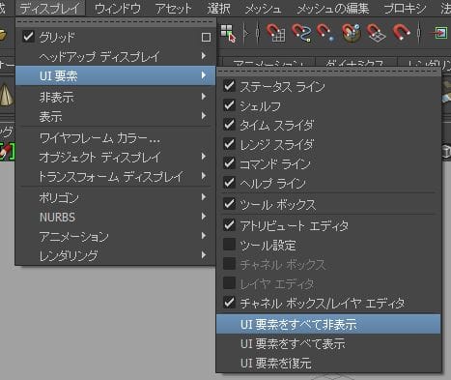Image resolution: width=451 pixels, height=380 pixels.
Task: Choose UI 要素をすべて表示
Action: click(328, 343)
